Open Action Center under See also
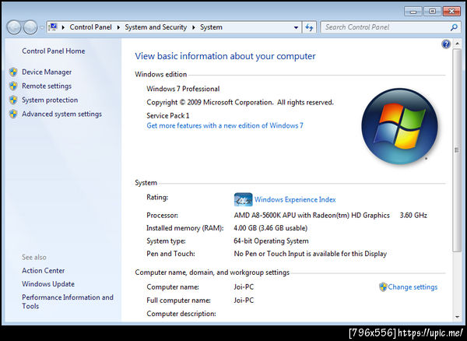467x341 pixels. pos(43,271)
